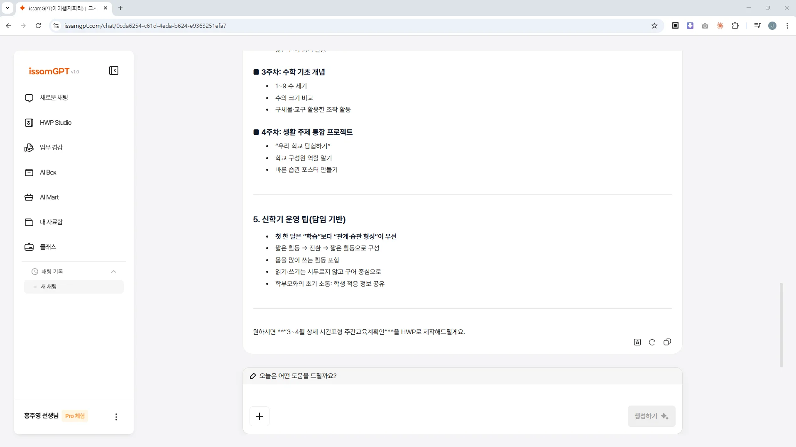The width and height of the screenshot is (796, 447).
Task: Collapse the left sidebar panel
Action: 113,70
